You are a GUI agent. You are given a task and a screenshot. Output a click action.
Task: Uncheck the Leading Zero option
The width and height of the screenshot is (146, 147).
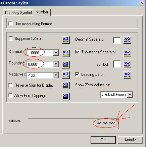(77, 75)
